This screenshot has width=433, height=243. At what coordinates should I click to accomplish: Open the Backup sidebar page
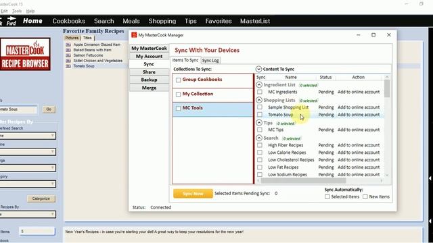point(149,80)
